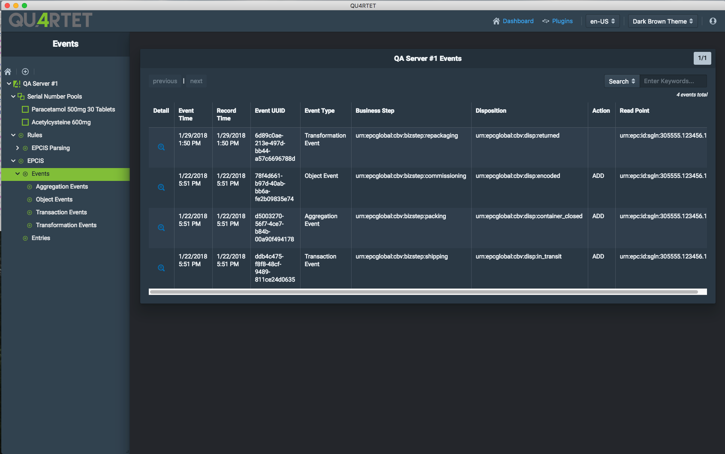Open detail magnifier for Transformation Event row
The width and height of the screenshot is (725, 454).
pyautogui.click(x=161, y=147)
